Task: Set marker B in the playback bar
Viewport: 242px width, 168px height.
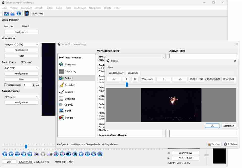Action: tap(50, 154)
